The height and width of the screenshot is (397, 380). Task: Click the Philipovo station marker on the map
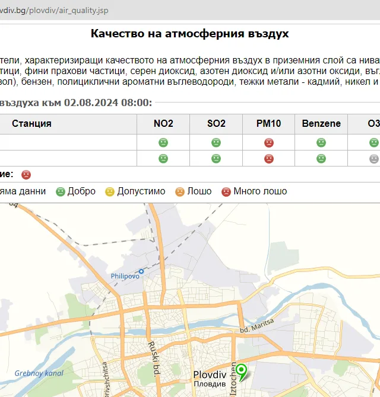pos(141,271)
